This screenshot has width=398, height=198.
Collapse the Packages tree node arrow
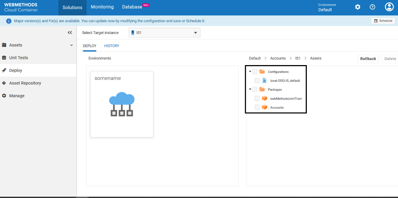pos(250,89)
